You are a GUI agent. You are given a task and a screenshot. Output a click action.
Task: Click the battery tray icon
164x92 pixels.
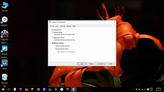tap(139, 89)
